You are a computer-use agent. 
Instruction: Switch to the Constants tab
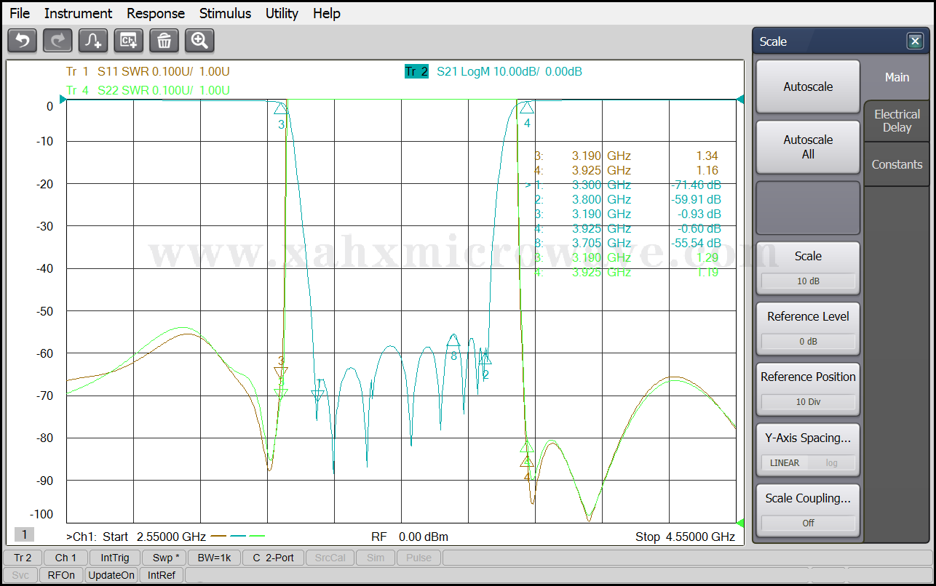click(x=897, y=164)
